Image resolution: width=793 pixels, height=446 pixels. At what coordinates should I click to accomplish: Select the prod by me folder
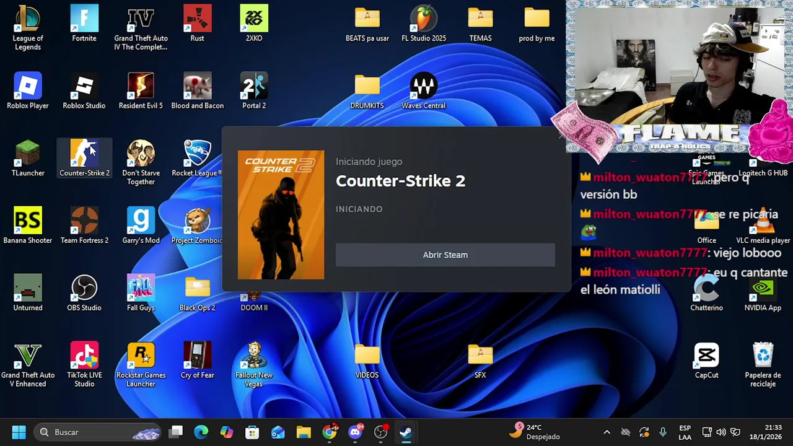click(x=537, y=25)
